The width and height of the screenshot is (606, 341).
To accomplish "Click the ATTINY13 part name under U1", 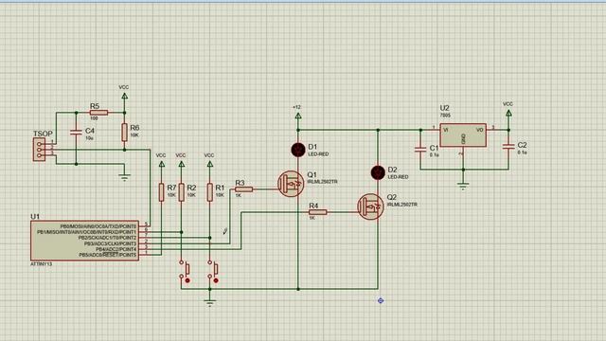I will (x=42, y=264).
